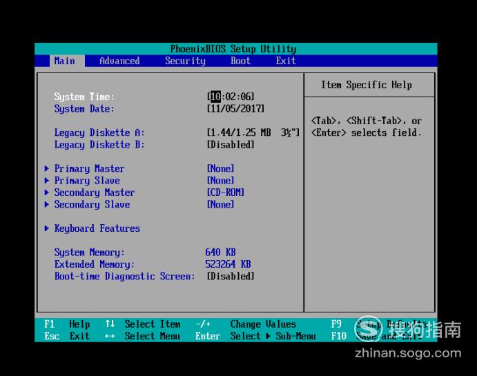This screenshot has height=376, width=477.
Task: Click Enter Select Sub-Menu hint
Action: [255, 336]
